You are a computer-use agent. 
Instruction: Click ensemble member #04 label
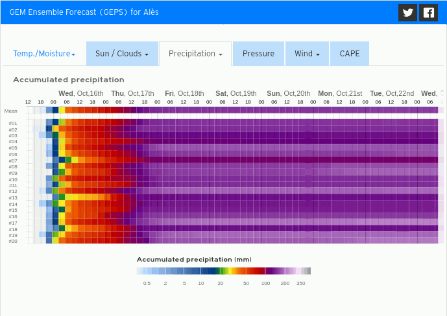coord(13,141)
